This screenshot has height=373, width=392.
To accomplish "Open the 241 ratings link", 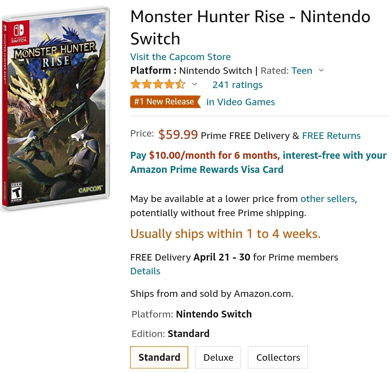I will point(237,85).
